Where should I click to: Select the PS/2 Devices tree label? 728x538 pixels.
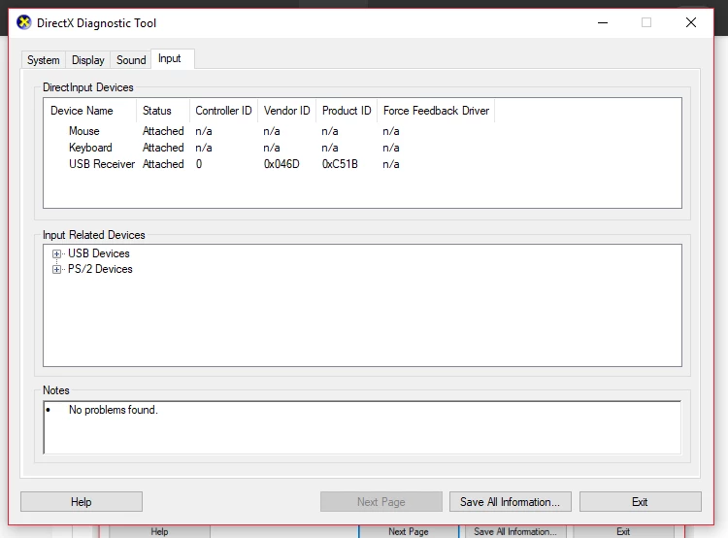[x=100, y=269]
